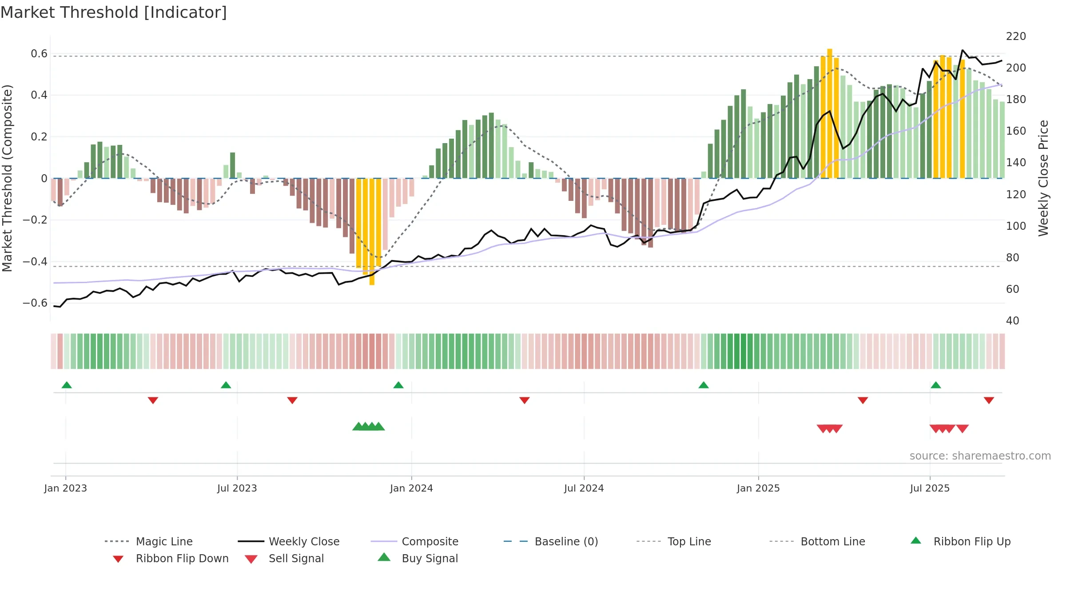Click the green triangle icon in Ribbon Flip Up legend

pos(916,540)
